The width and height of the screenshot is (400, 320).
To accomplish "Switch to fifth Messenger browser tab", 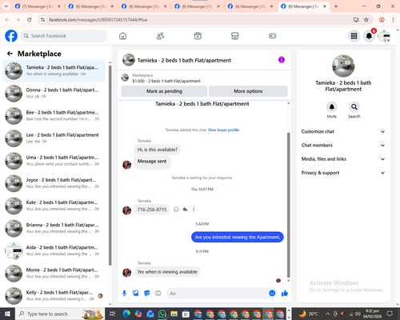I will 250,6.
